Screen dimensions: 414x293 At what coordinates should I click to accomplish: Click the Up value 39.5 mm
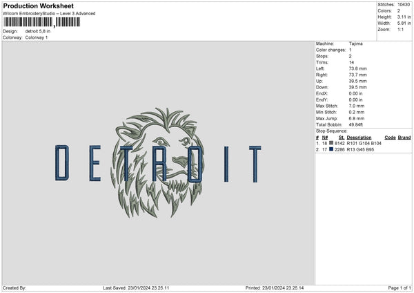[357, 81]
